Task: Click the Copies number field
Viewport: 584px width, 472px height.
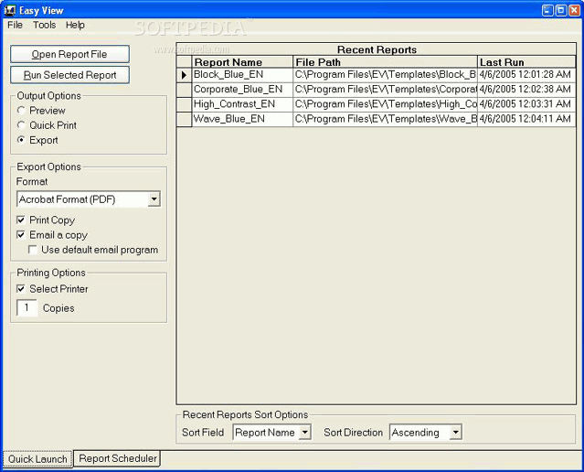Action: click(x=27, y=308)
